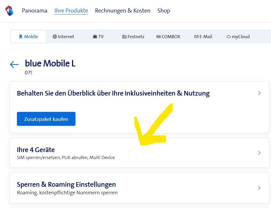
Task: Select Ihre Produkte in top navigation
Action: coord(71,11)
